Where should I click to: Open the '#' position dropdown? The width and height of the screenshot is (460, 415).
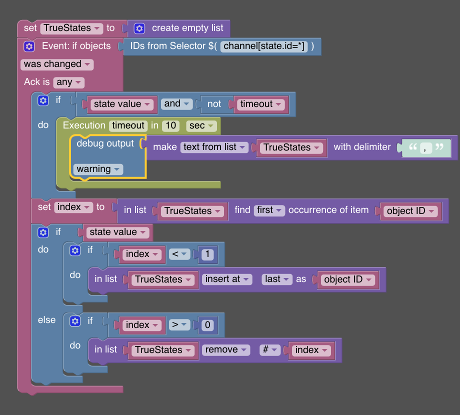pos(270,350)
